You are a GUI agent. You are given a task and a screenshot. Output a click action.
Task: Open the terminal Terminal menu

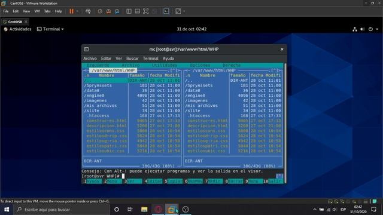151,59
